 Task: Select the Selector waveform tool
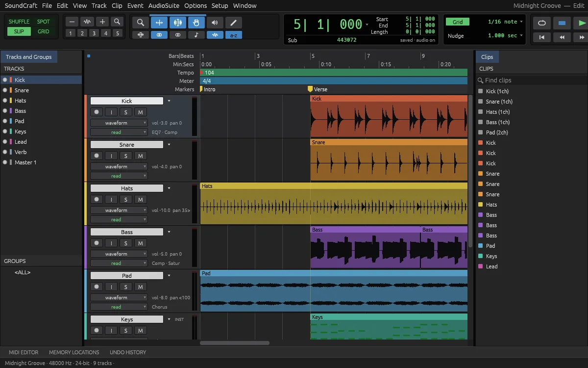(178, 23)
